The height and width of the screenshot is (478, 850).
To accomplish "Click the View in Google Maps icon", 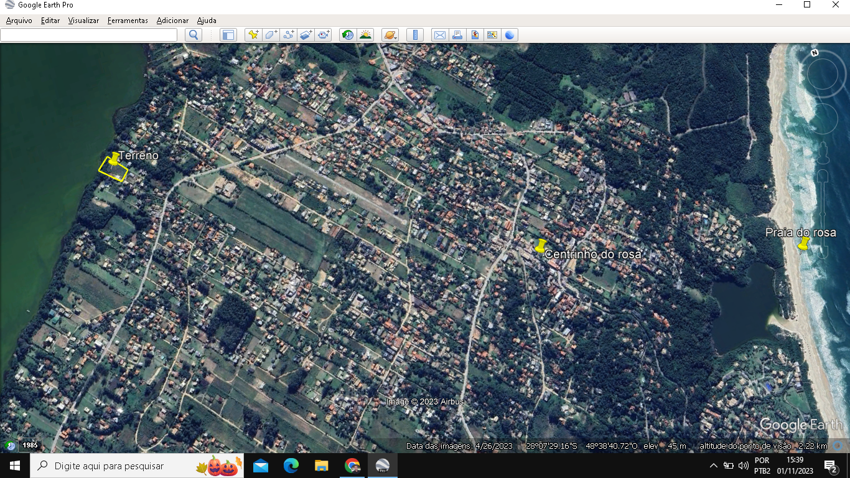I will click(492, 35).
